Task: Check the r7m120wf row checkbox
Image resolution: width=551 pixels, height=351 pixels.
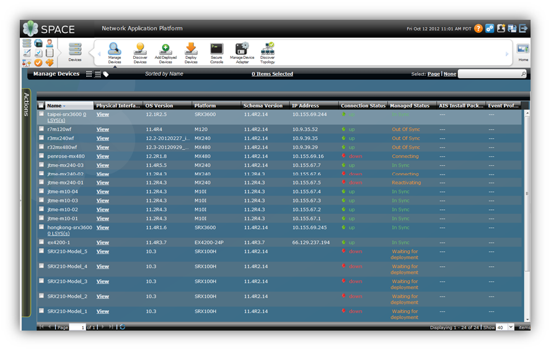Action: [41, 129]
